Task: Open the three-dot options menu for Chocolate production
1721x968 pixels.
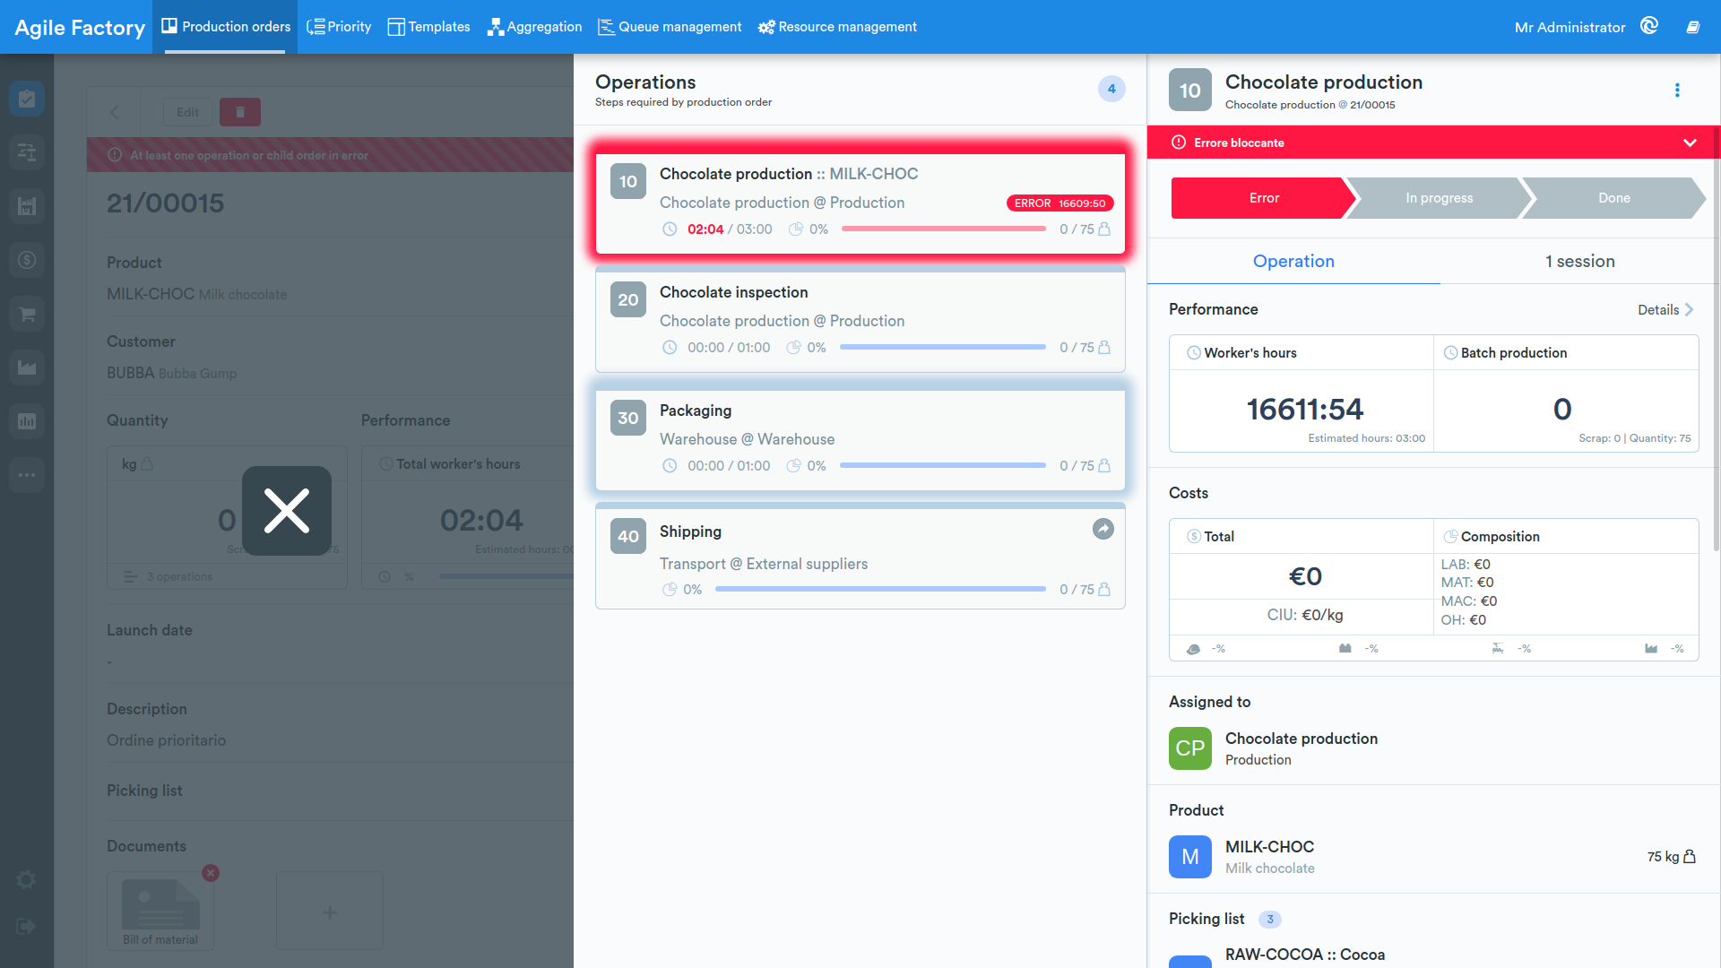Action: pyautogui.click(x=1677, y=91)
